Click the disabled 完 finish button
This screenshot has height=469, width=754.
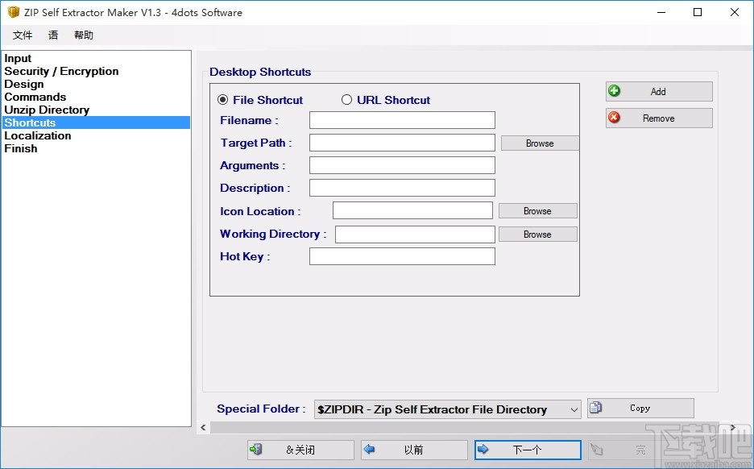pos(640,450)
